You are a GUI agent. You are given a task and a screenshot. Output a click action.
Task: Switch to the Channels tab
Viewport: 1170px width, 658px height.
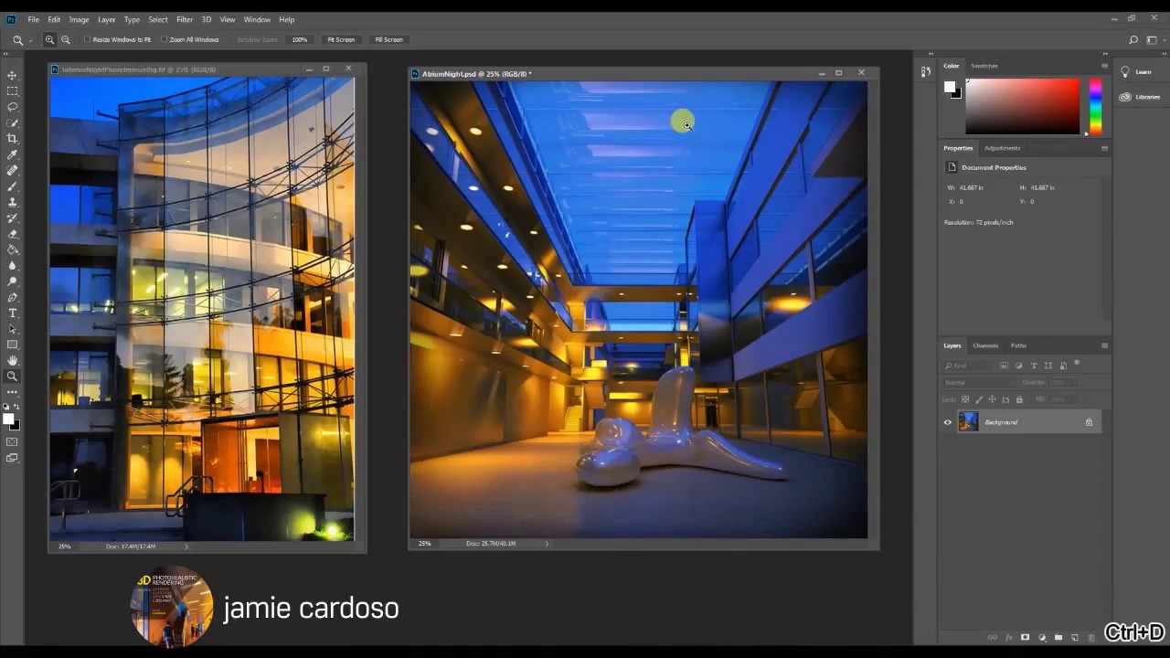coord(985,345)
